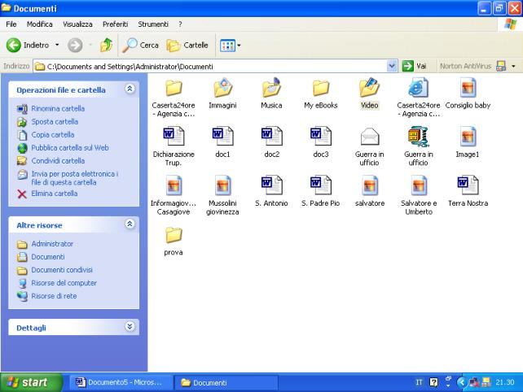Select the S. Antonio Word document

(271, 191)
